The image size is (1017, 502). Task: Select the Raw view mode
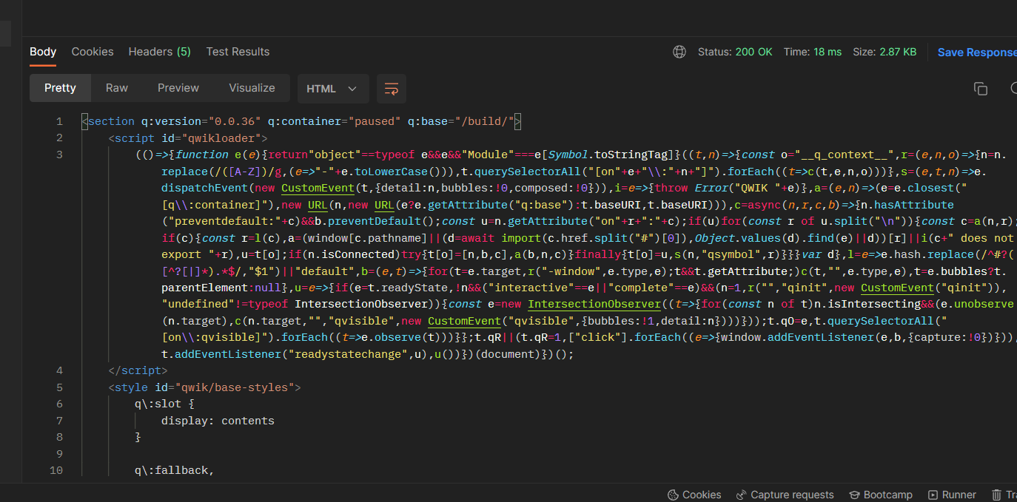[x=117, y=88]
